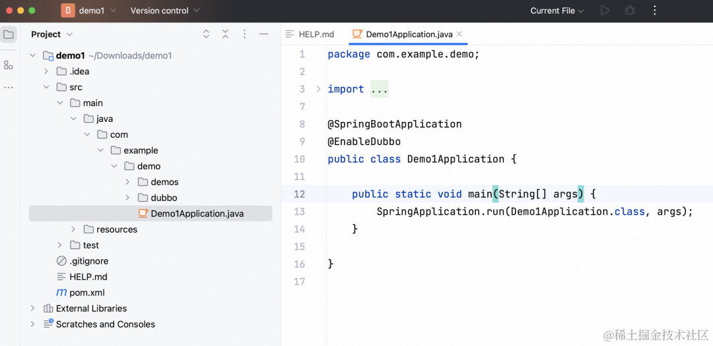The height and width of the screenshot is (346, 713).
Task: Click the Maven icon beside pom.xml
Action: [61, 293]
